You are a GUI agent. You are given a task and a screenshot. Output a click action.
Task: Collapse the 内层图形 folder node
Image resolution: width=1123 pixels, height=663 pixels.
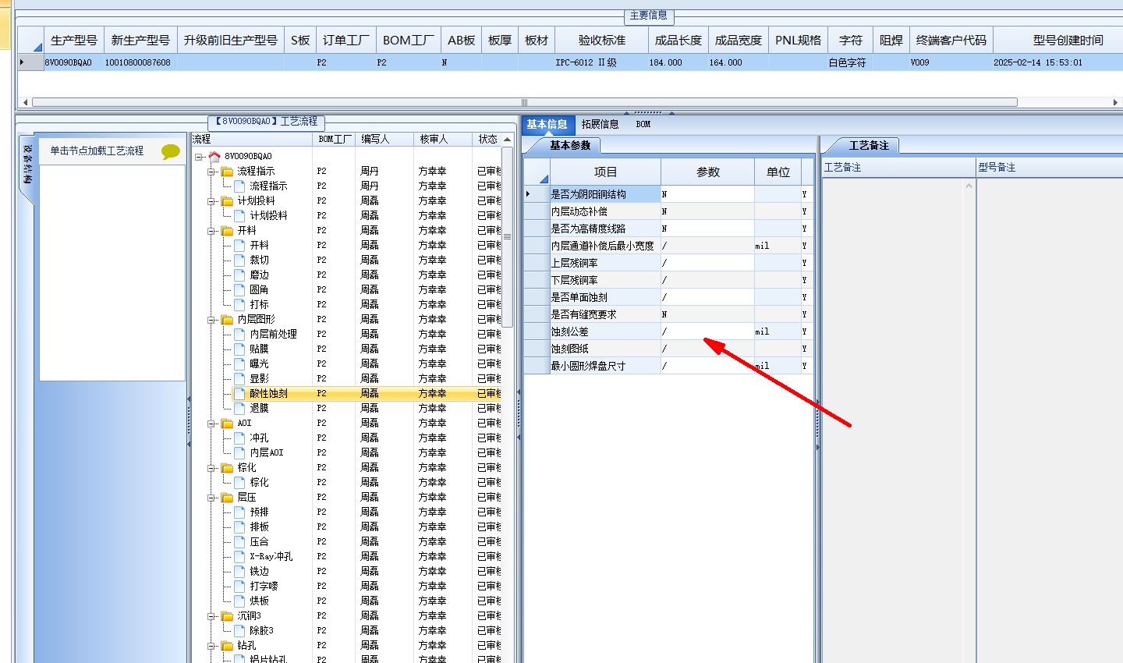211,319
